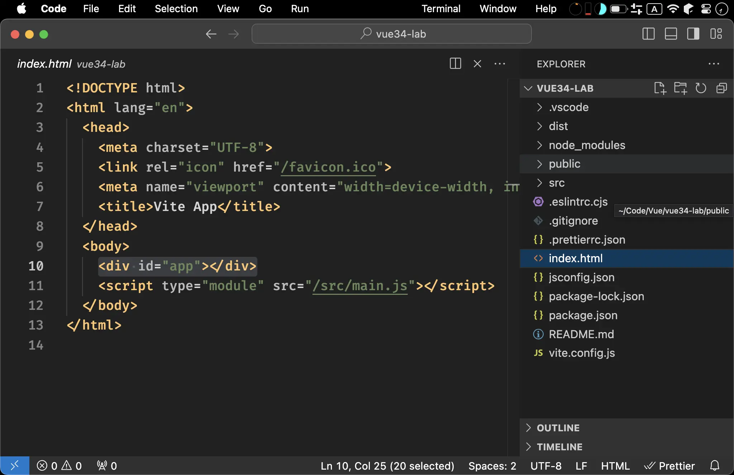Change UTF-8 file encoding

coord(546,466)
